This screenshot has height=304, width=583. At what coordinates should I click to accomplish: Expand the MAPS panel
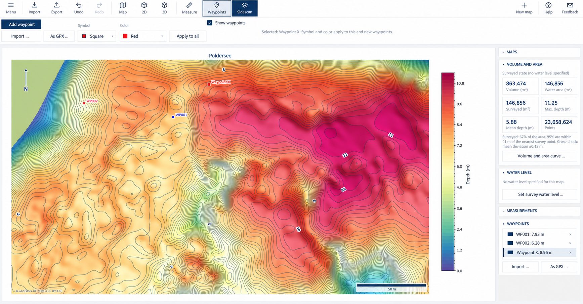pyautogui.click(x=539, y=52)
